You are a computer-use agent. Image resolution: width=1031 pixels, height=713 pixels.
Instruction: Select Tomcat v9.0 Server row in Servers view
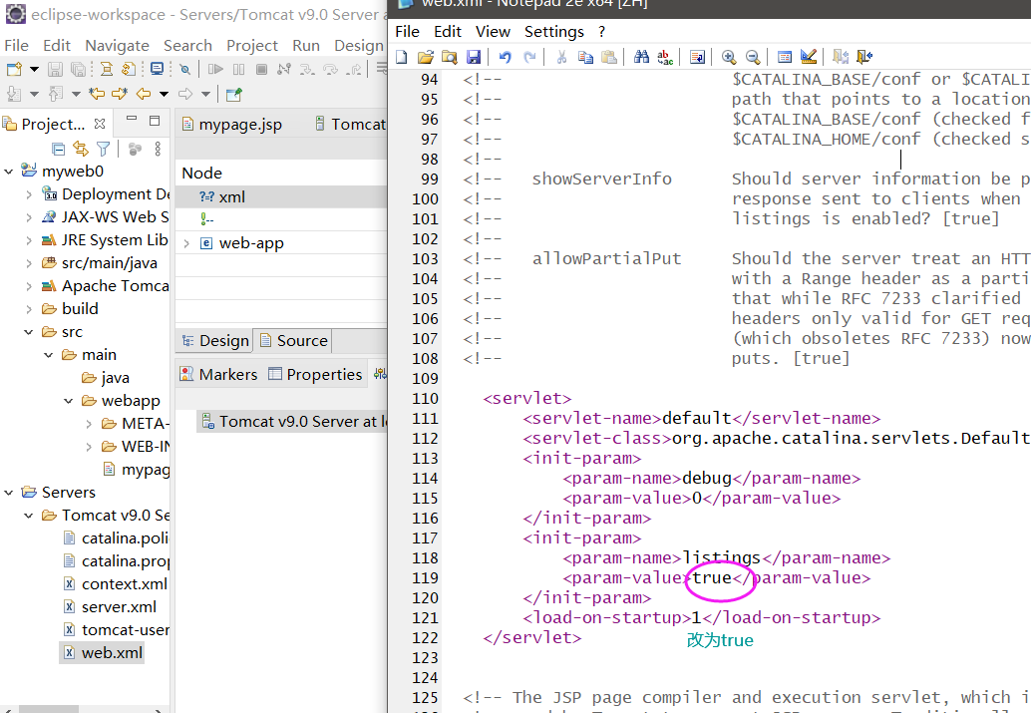pos(292,422)
